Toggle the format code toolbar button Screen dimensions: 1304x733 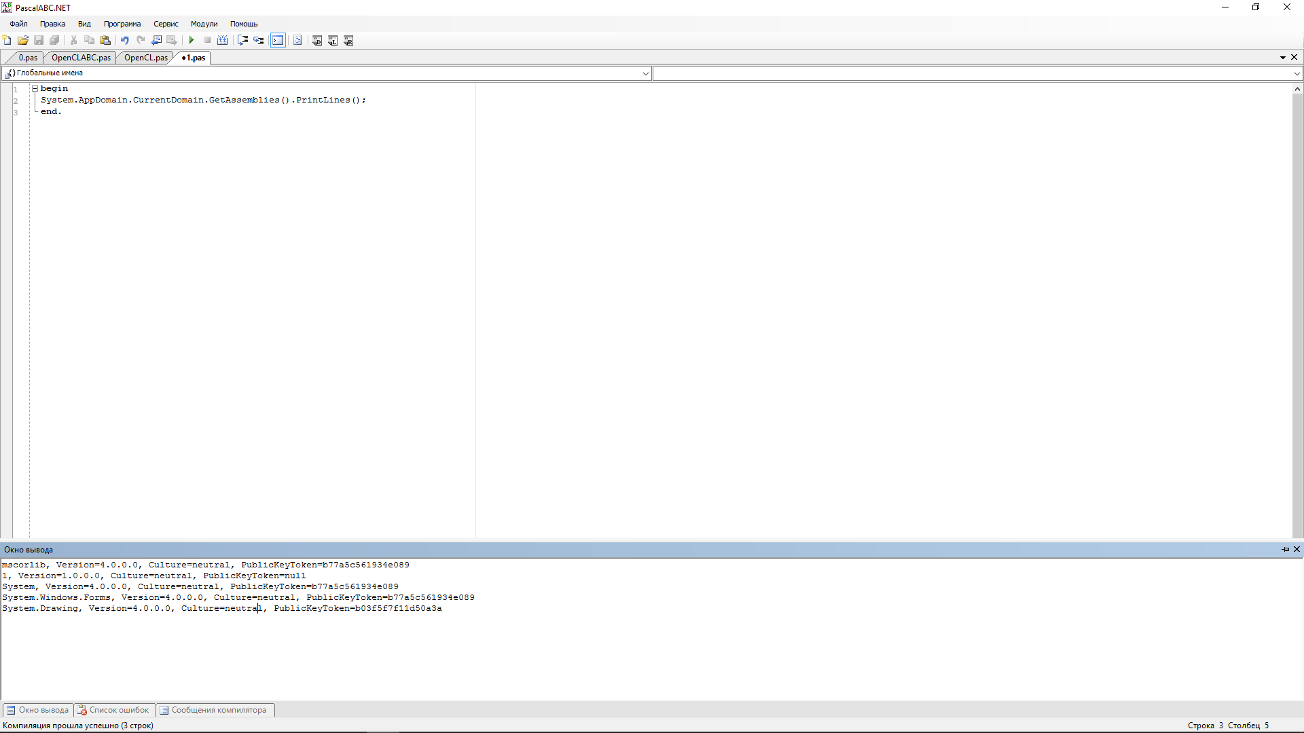click(x=297, y=41)
